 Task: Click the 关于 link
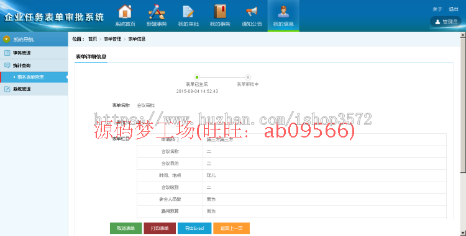[437, 9]
